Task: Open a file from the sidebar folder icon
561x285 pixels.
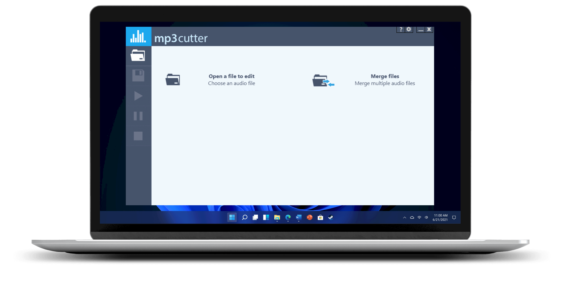Action: 138,55
